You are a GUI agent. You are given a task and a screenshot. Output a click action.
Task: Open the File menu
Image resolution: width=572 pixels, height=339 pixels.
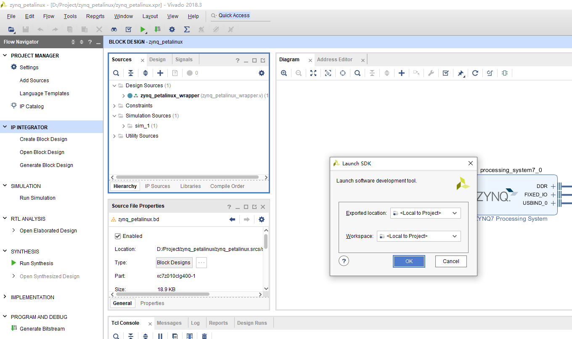point(11,16)
